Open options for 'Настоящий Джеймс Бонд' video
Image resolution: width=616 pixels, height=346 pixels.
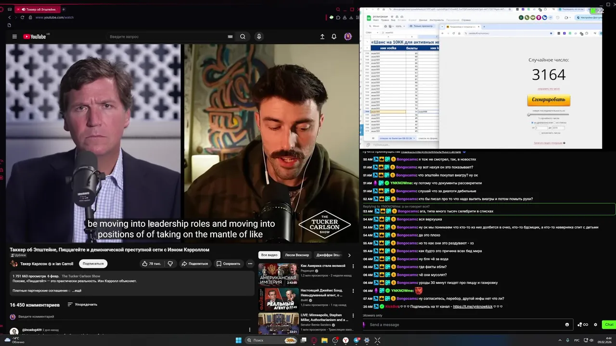tap(353, 291)
